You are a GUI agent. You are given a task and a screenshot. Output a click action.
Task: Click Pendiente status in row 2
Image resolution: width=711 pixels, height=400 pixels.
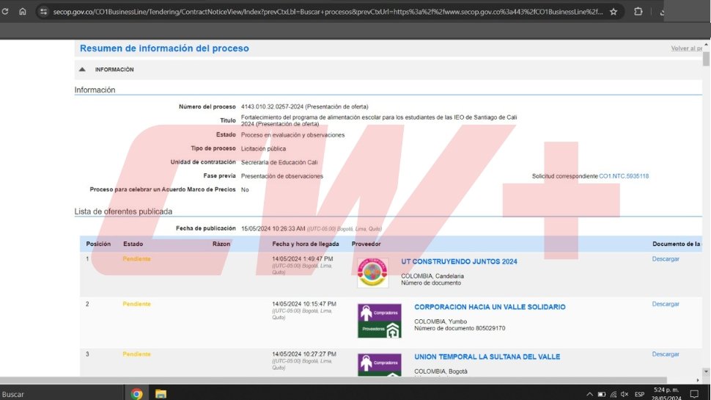pos(136,304)
